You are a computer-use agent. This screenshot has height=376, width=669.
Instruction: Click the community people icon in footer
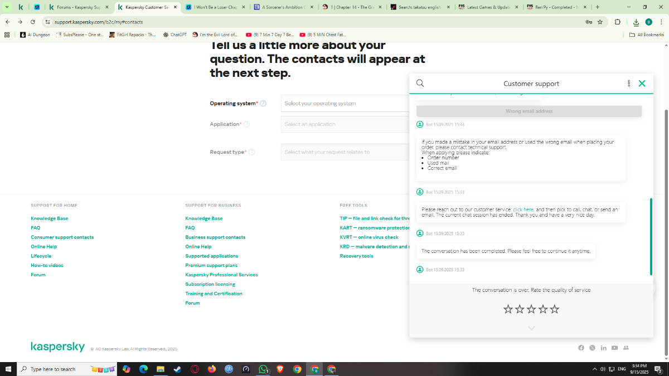pyautogui.click(x=626, y=348)
